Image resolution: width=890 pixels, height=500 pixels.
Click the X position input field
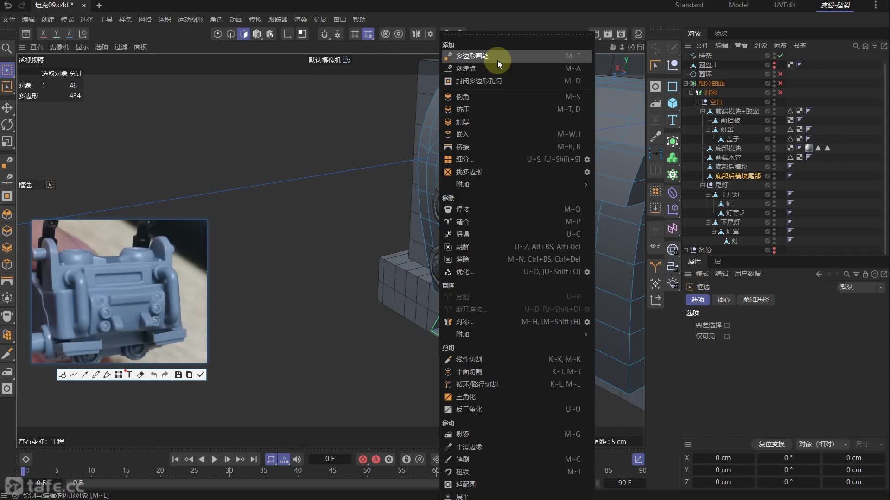[723, 458]
